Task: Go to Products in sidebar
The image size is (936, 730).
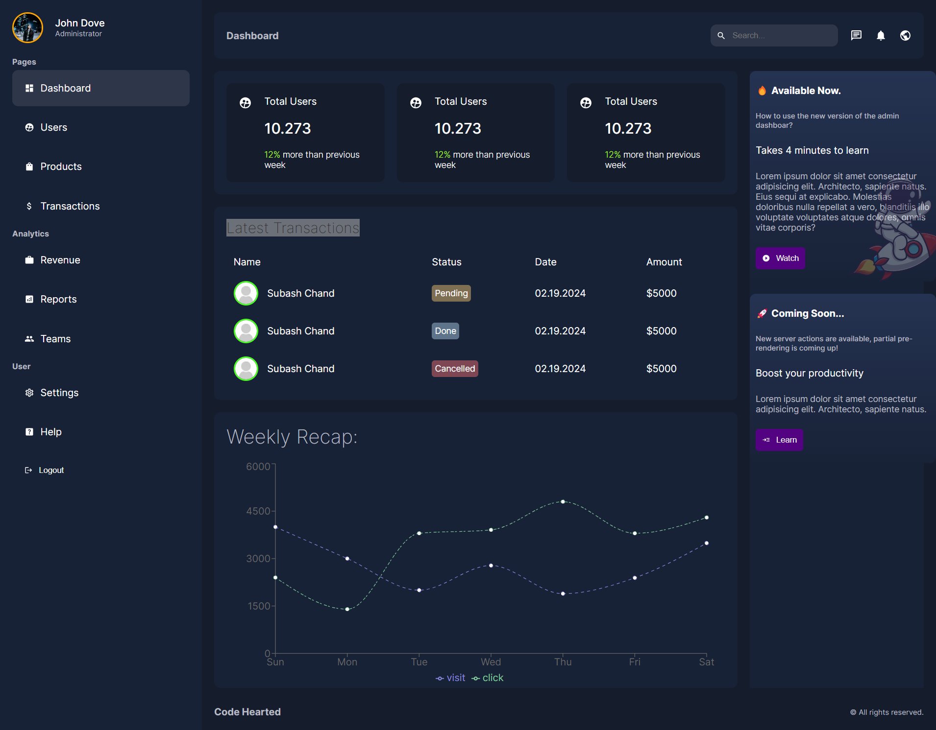Action: pos(61,166)
